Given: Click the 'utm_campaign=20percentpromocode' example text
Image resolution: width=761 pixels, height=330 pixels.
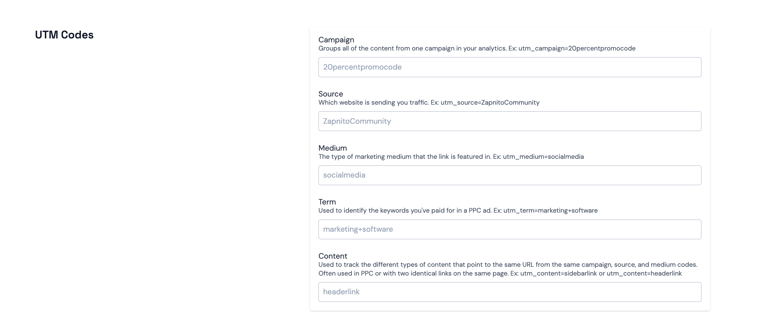Looking at the screenshot, I should [577, 48].
